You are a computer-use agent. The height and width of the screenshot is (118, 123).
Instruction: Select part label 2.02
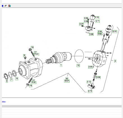[x=99, y=34]
